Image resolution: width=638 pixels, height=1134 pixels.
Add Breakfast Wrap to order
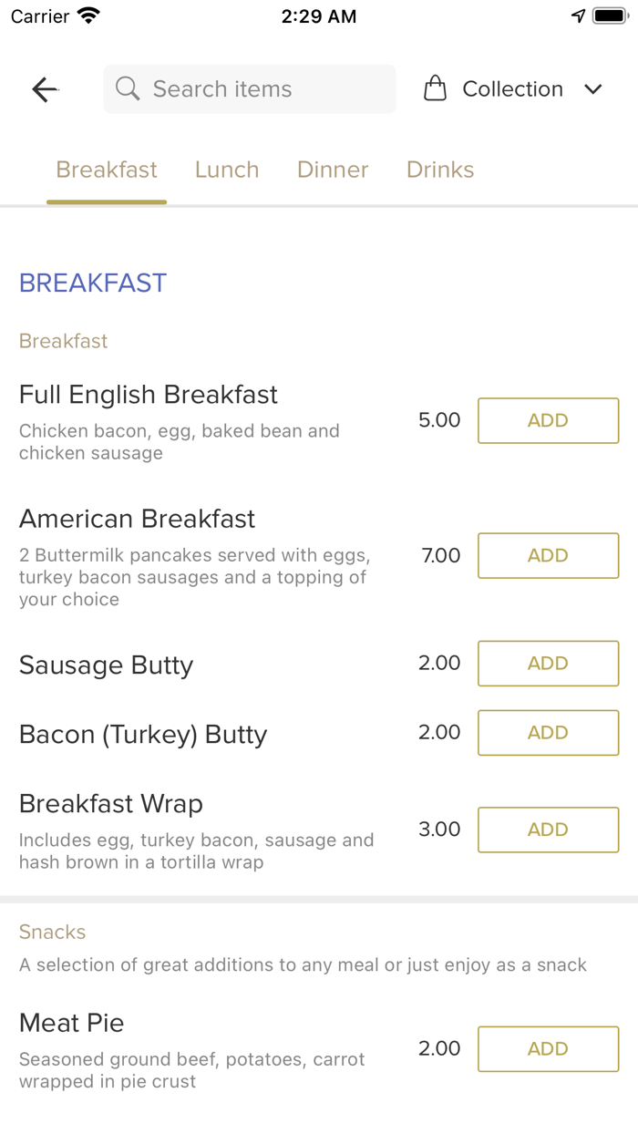548,830
